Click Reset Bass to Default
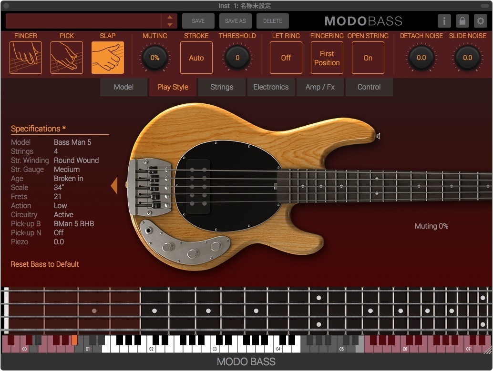 pos(45,264)
